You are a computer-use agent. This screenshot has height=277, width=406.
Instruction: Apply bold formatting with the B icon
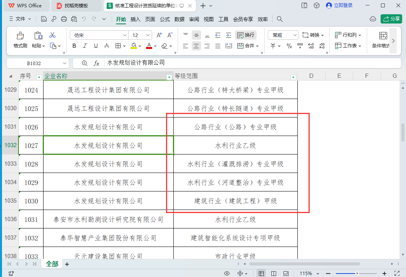tap(74, 45)
